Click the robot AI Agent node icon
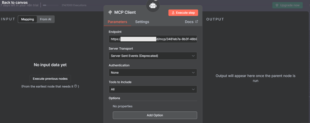Image resolution: width=310 pixels, height=123 pixels. pos(153,6)
